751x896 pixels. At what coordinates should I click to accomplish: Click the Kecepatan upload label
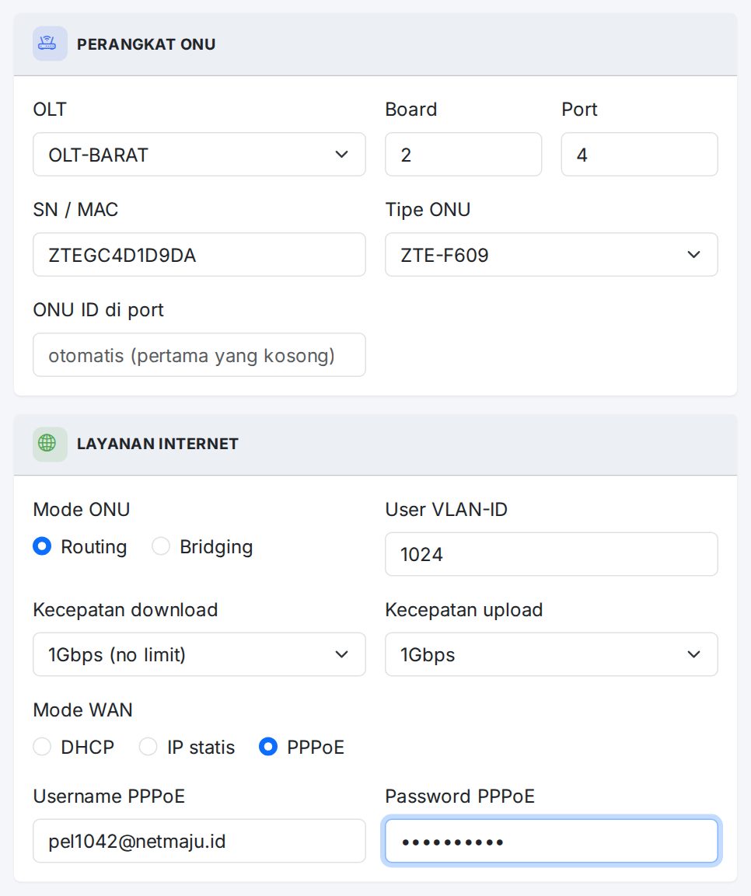point(463,610)
